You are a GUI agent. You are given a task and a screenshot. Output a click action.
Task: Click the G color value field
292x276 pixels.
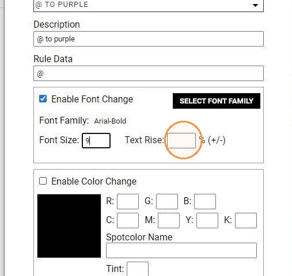pyautogui.click(x=167, y=201)
